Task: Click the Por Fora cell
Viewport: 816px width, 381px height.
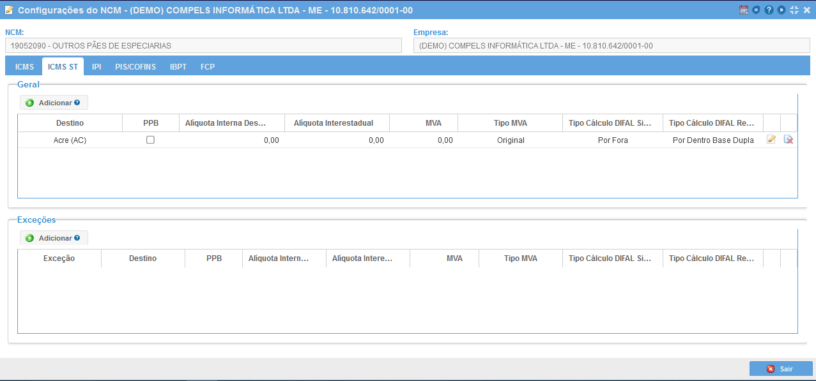Action: 613,140
